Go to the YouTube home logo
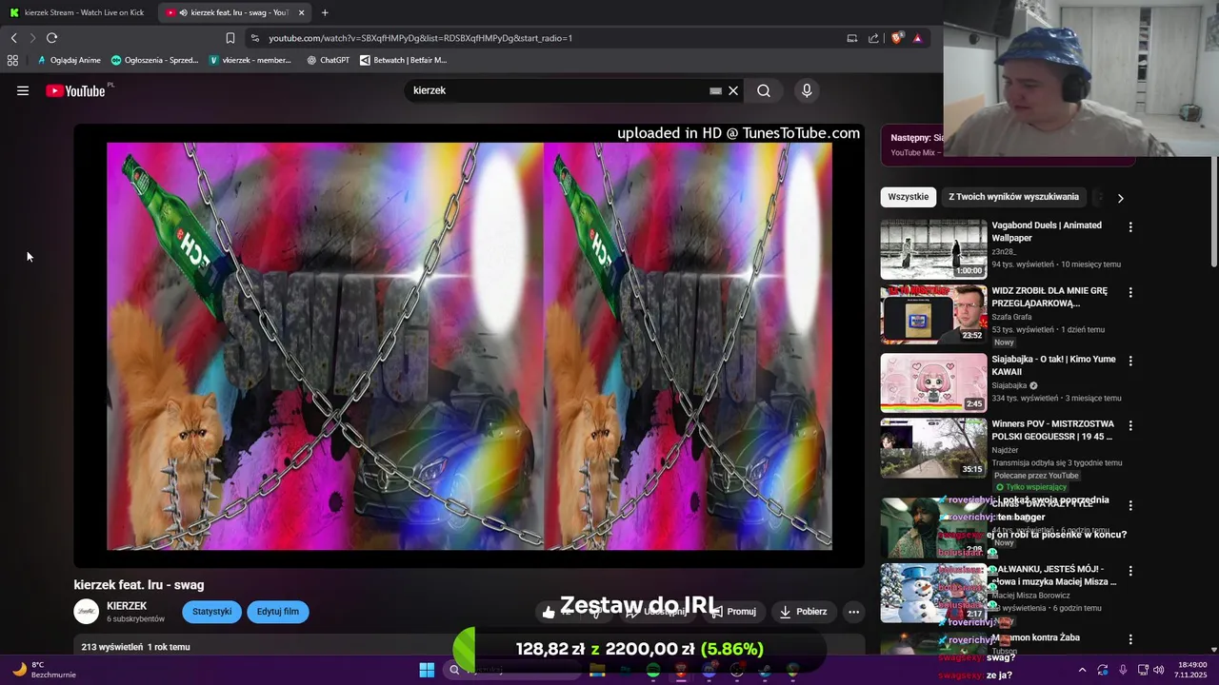 (x=75, y=90)
